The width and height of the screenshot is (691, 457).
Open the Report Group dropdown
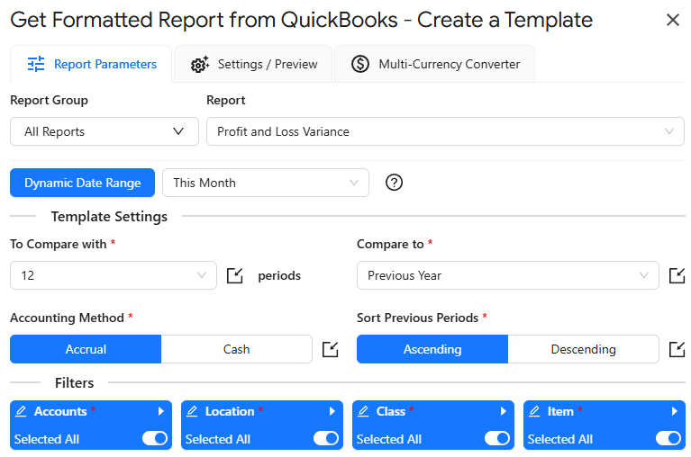click(105, 131)
